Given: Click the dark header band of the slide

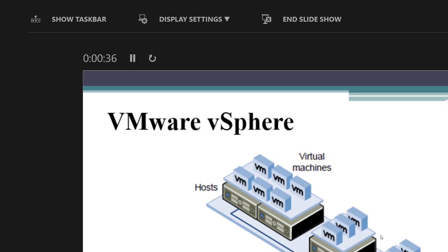Looking at the screenshot, I should click(x=245, y=78).
